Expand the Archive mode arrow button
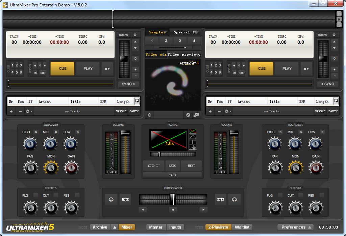Image resolution: width=346 pixels, height=236 pixels. (115, 227)
